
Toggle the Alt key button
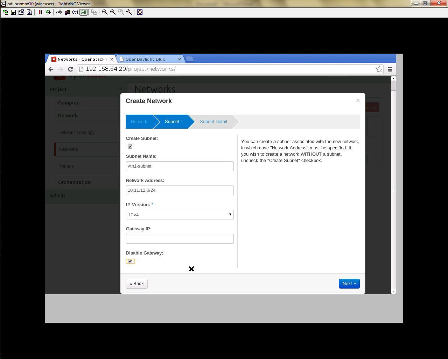(84, 12)
